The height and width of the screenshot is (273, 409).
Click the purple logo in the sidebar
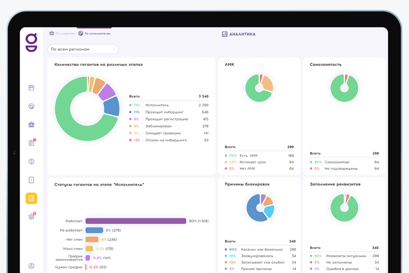pyautogui.click(x=31, y=42)
